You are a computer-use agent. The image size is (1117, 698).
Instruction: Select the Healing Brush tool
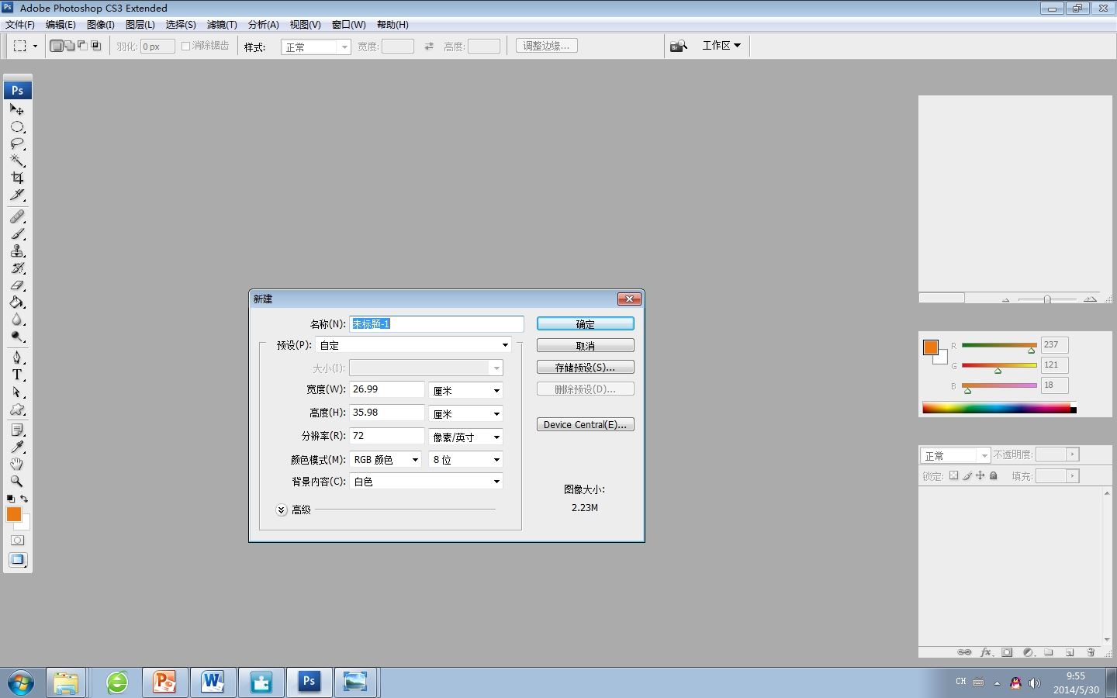(x=17, y=216)
